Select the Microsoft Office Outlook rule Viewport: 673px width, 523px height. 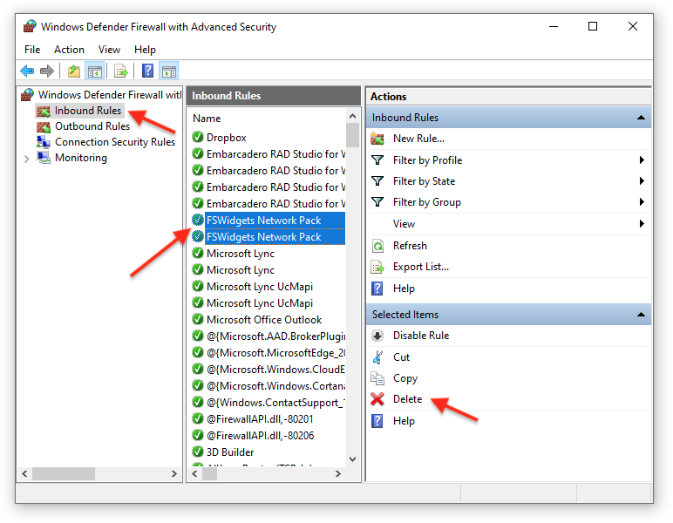coord(264,320)
